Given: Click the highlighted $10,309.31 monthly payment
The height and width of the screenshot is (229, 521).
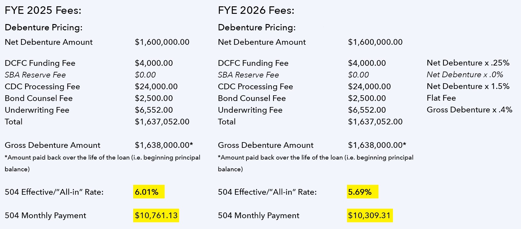Looking at the screenshot, I should 369,215.
